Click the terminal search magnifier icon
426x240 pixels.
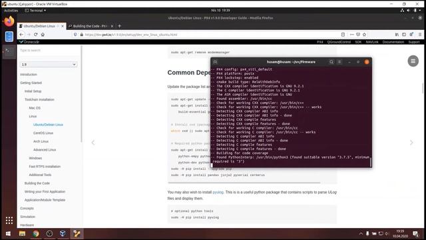(331, 62)
